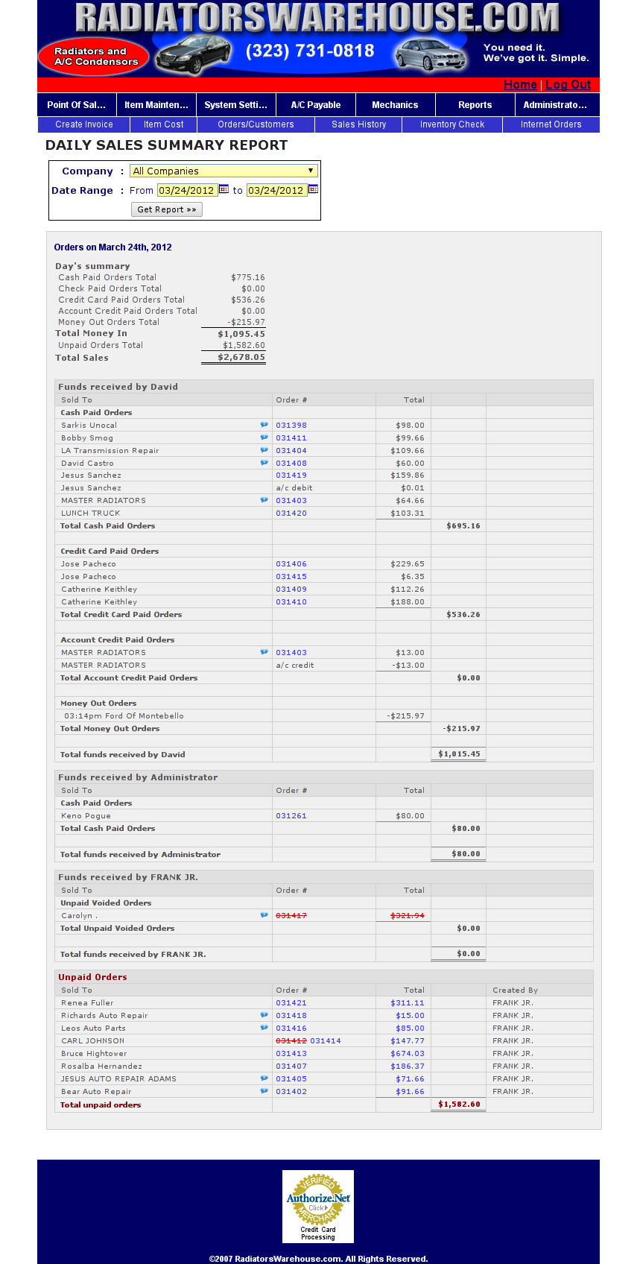Screen dimensions: 637x1264
Task: Click the $147.77 total for CARL JOHNSON
Action: 408,1041
